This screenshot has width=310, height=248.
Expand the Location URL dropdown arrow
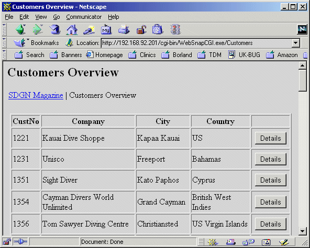[x=295, y=43]
